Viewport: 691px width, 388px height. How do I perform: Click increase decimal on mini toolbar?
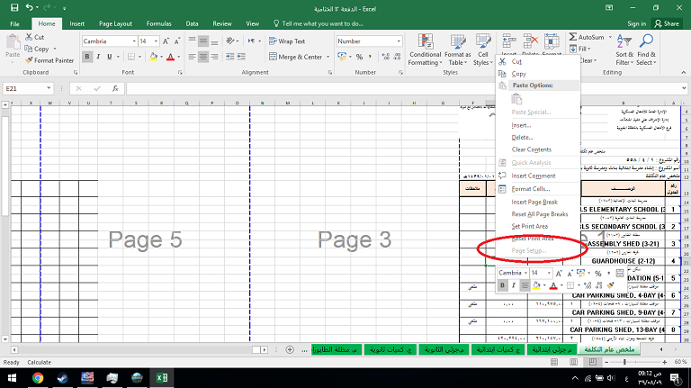point(588,285)
